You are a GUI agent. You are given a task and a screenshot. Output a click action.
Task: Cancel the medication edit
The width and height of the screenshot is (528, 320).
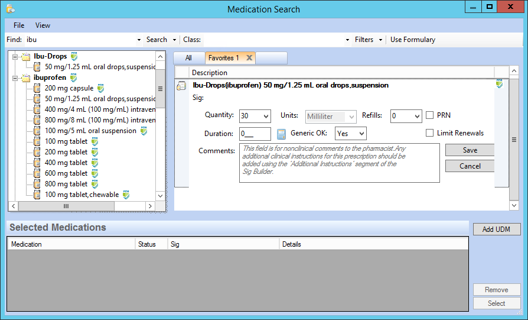(470, 166)
